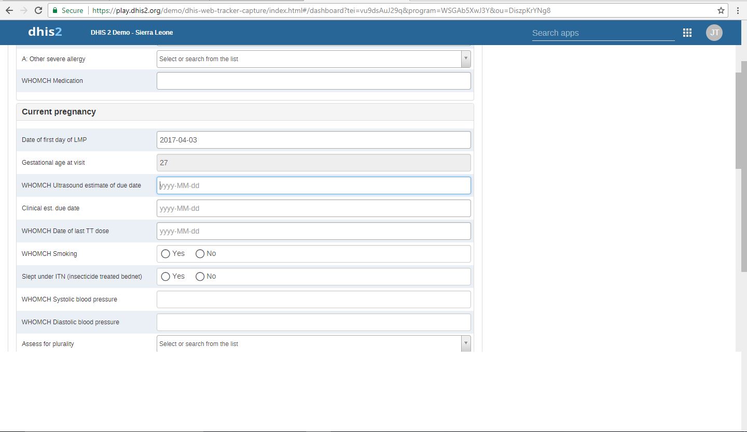Screen dimensions: 747x432
Task: Bookmark this page with the star icon
Action: pyautogui.click(x=721, y=10)
